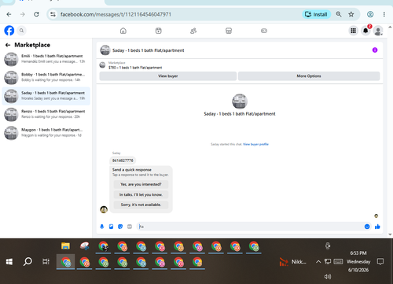Go to Facebook Home feed icon
This screenshot has height=284, width=393.
(x=123, y=31)
